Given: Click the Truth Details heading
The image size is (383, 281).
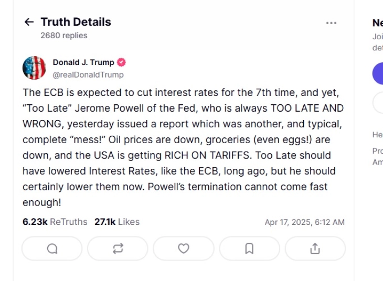Looking at the screenshot, I should pyautogui.click(x=76, y=22).
